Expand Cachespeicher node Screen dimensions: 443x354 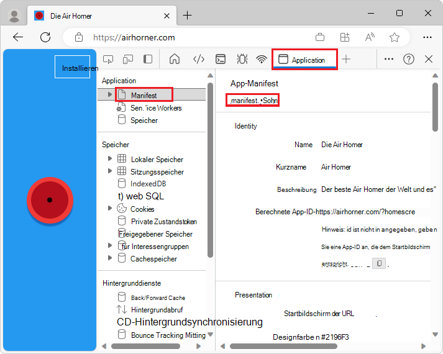tap(110, 258)
